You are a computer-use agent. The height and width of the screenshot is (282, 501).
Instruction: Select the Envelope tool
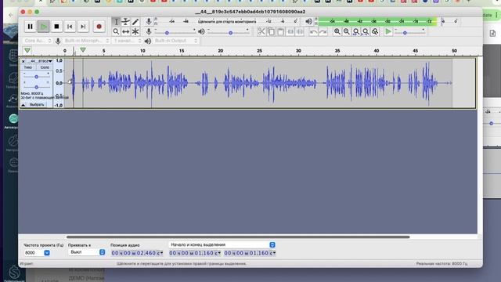pos(126,22)
